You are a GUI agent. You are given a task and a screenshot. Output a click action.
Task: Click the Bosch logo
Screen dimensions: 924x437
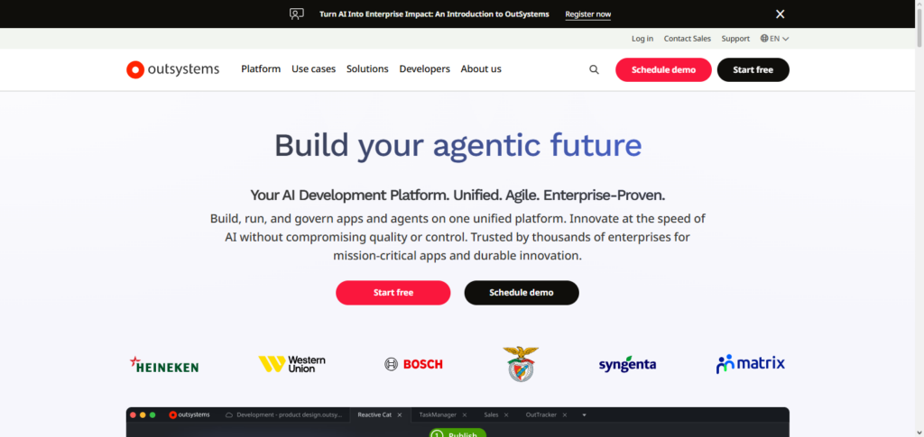tap(413, 365)
